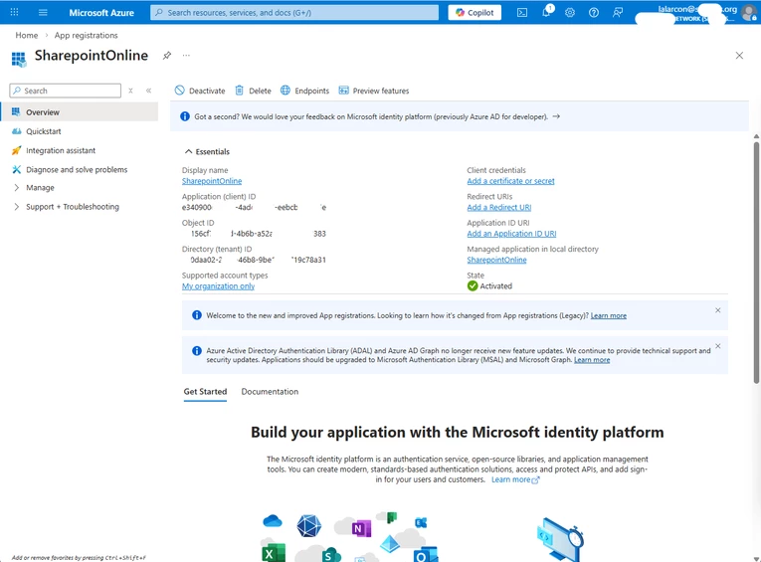Click Learn more in welcome banner
This screenshot has width=761, height=562.
pyautogui.click(x=608, y=315)
